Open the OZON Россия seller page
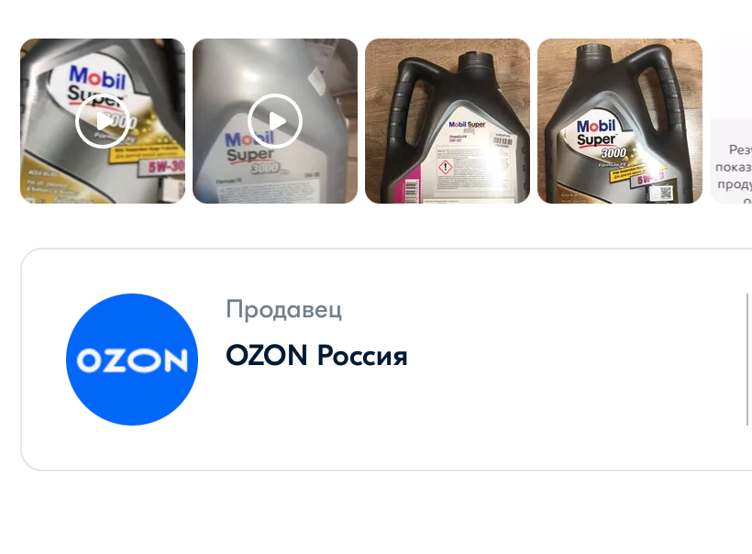The height and width of the screenshot is (554, 752). [x=316, y=356]
